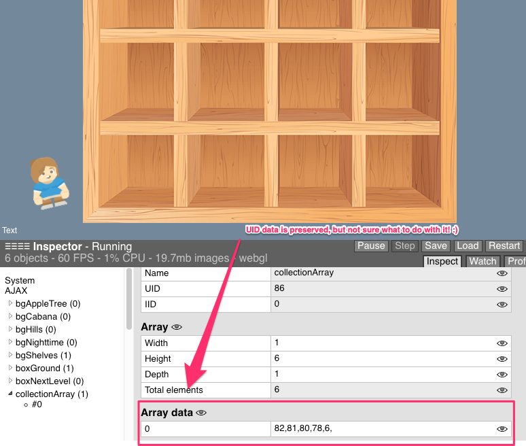Expand bgHills in object list
526x446 pixels.
point(10,329)
